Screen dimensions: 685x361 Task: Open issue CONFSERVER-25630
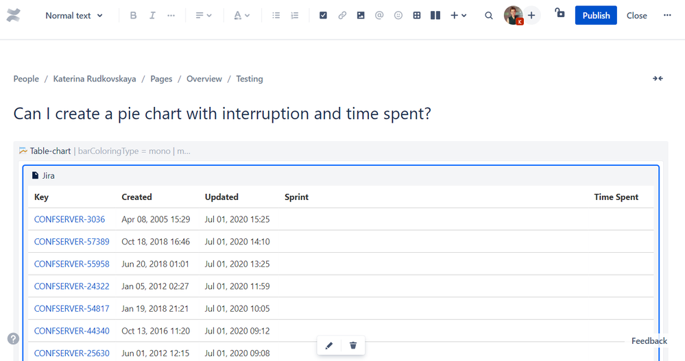coord(71,353)
